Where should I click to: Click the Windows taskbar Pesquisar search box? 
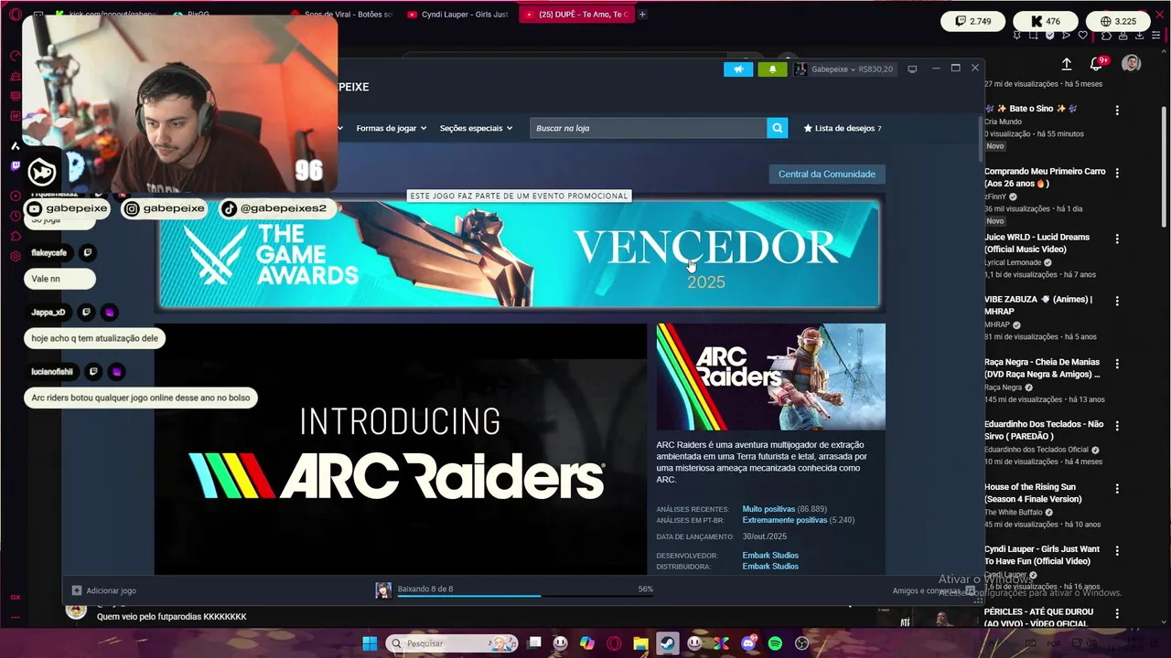pyautogui.click(x=452, y=643)
